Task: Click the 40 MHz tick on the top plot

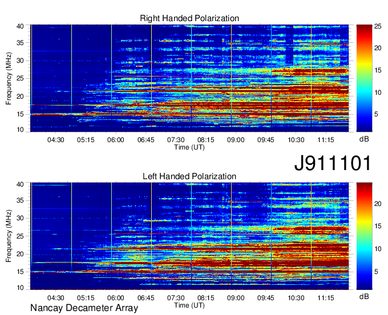Action: pyautogui.click(x=20, y=26)
